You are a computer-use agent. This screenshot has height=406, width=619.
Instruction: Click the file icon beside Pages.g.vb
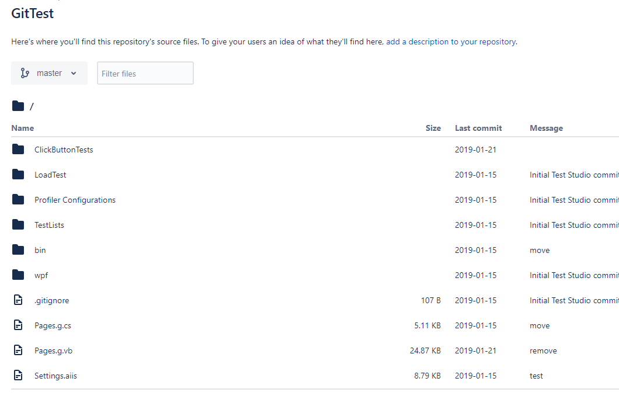[x=18, y=351]
